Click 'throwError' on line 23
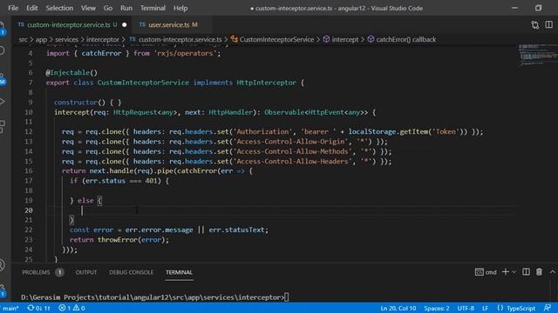This screenshot has height=313, width=558. 118,240
